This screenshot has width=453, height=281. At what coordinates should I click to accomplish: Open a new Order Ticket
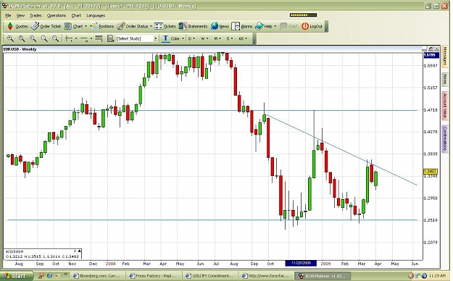pyautogui.click(x=46, y=26)
